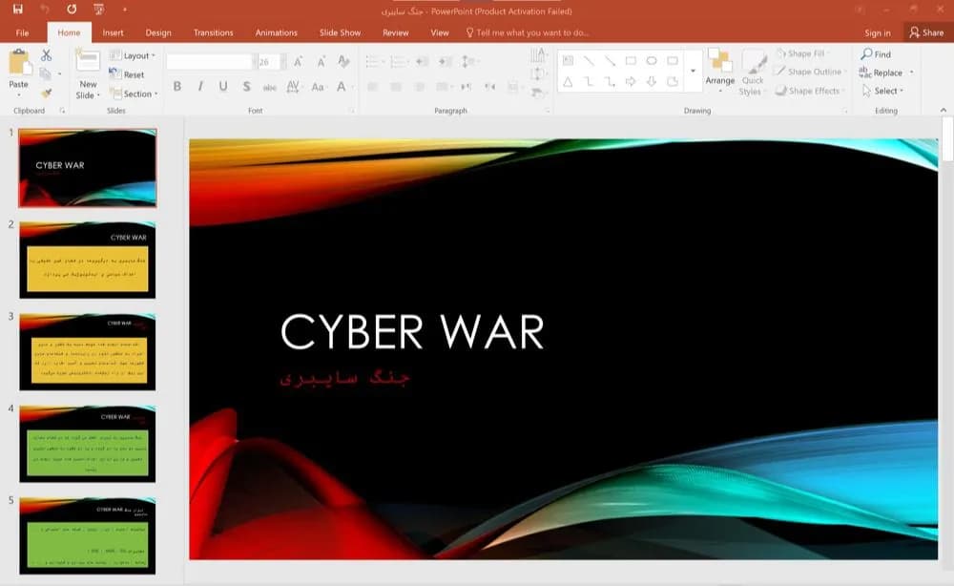Image resolution: width=954 pixels, height=586 pixels.
Task: Select the straight Line shape in gallery
Action: coord(589,60)
